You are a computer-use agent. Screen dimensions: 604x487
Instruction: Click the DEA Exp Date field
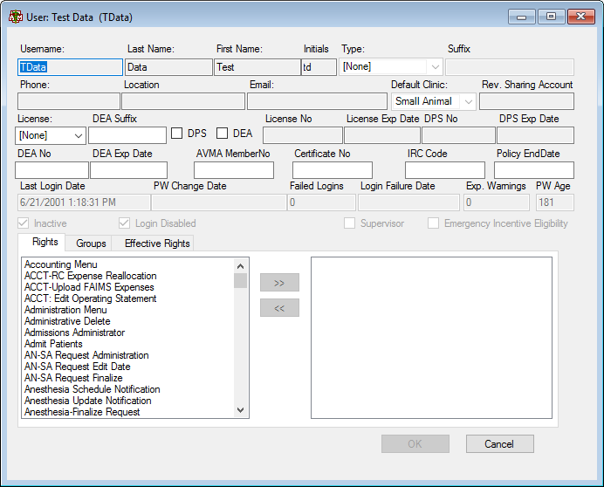click(128, 170)
